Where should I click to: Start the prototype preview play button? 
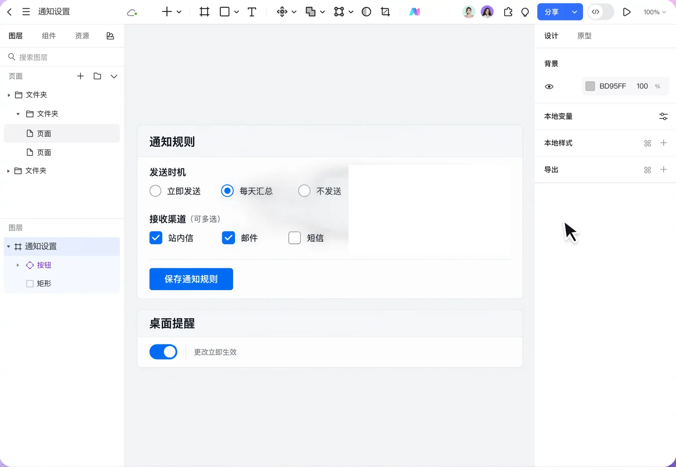tap(627, 12)
